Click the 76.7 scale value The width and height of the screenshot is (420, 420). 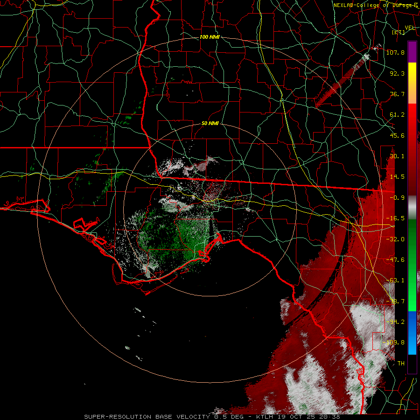click(397, 94)
